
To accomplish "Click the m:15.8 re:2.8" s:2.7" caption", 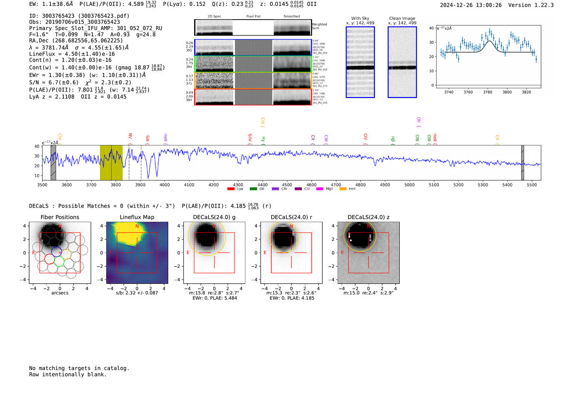I will (x=214, y=293).
